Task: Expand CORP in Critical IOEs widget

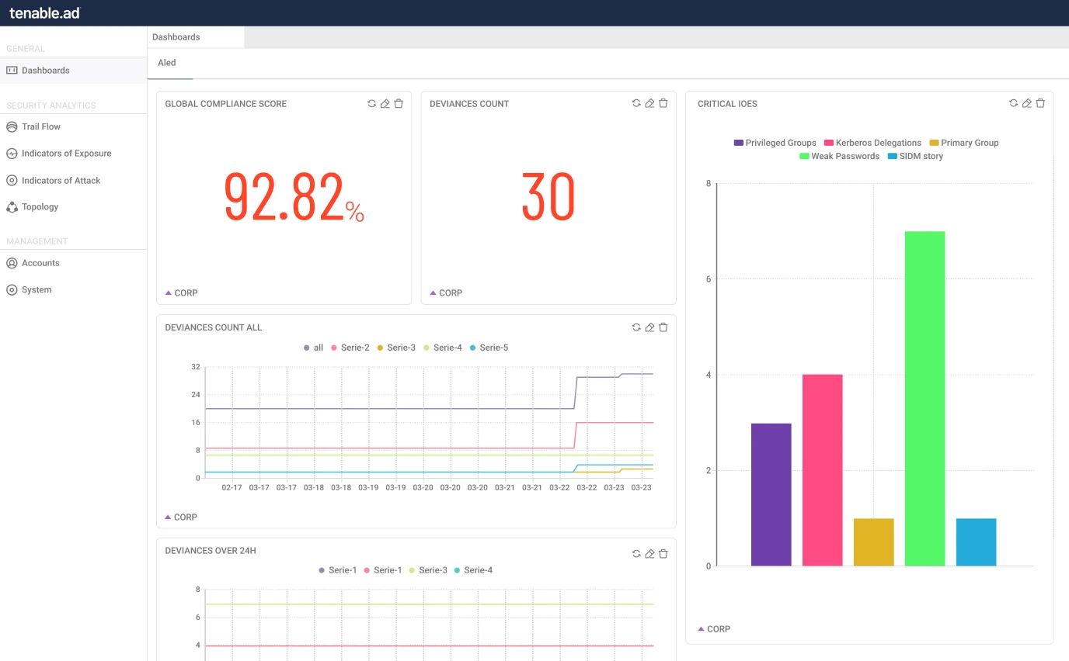Action: 714,629
